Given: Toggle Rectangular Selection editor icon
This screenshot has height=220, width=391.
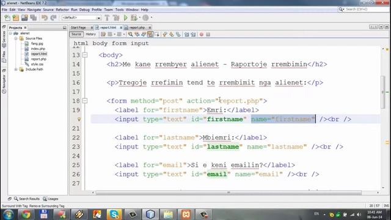Looking at the screenshot, I should click(x=157, y=34).
